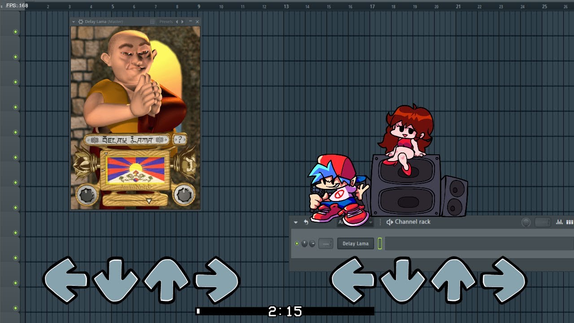The width and height of the screenshot is (574, 323).
Task: Open the Delay Lama window menu arrow
Action: click(x=74, y=22)
